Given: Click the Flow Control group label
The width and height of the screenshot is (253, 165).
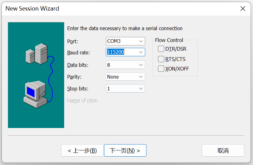Looking at the screenshot, I should point(169,40).
